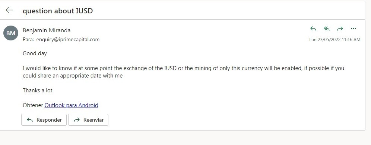Click recipient enquiry@iprimecapital.com address
371x145 pixels.
68,40
